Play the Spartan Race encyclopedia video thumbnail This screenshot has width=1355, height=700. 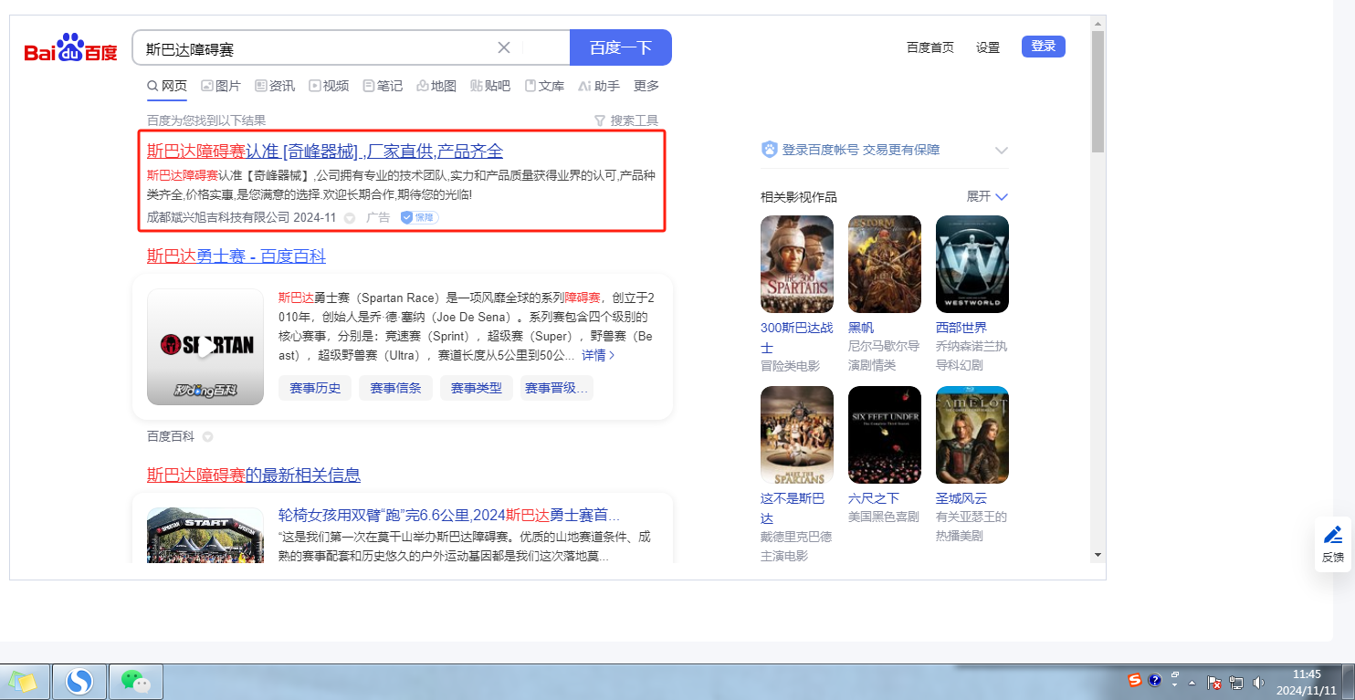tap(205, 347)
